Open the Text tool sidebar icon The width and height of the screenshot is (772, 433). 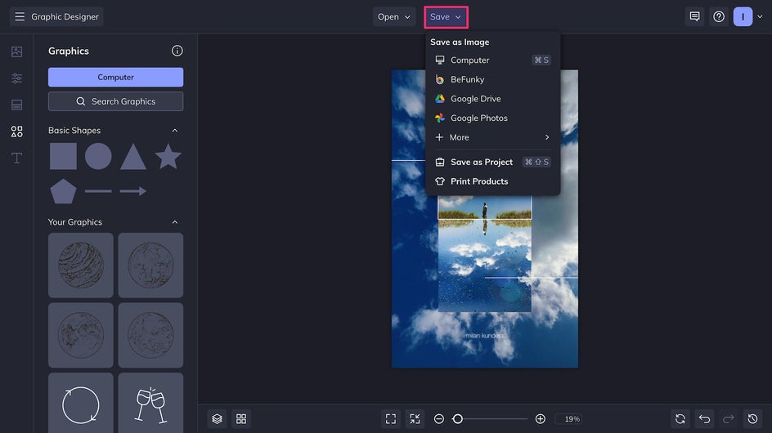(16, 158)
